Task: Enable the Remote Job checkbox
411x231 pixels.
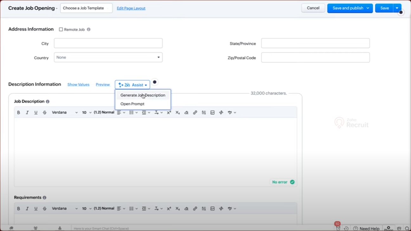Action: point(61,29)
